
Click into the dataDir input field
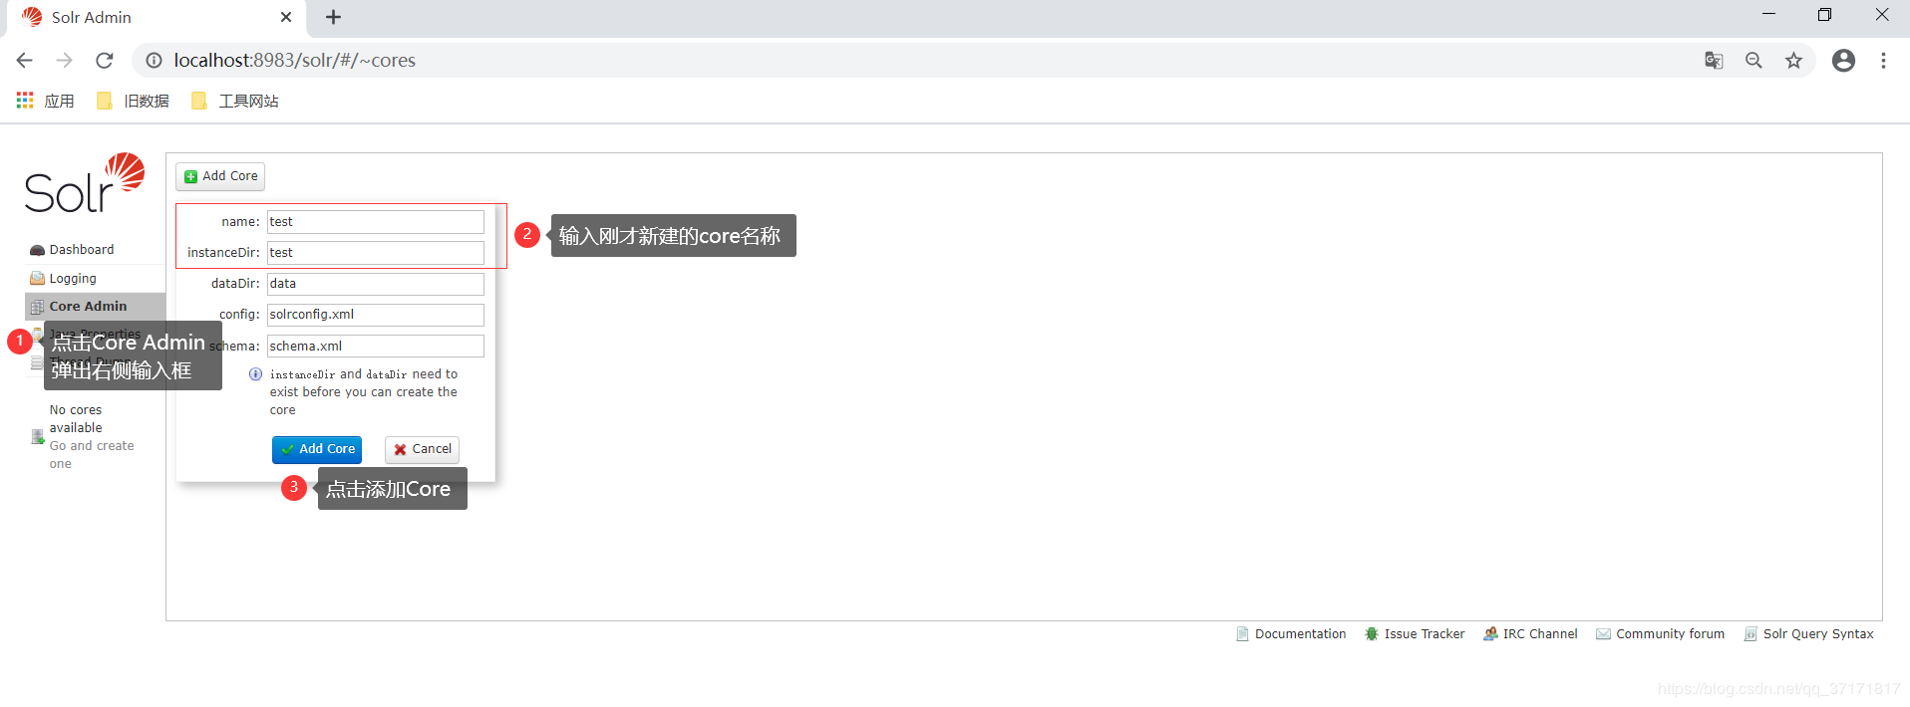coord(375,284)
